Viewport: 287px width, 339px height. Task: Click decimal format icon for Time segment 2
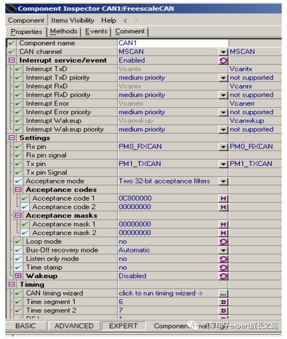click(223, 311)
